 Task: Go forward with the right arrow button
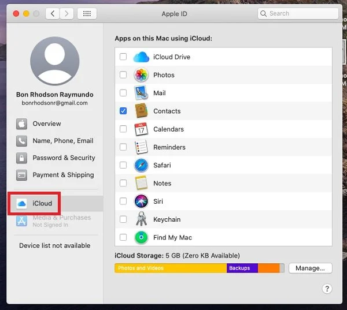(x=67, y=14)
